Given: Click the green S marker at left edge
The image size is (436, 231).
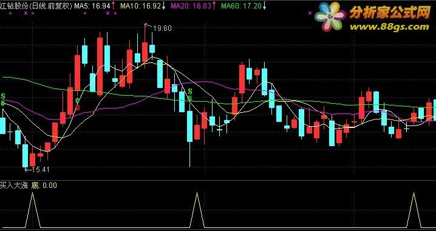Looking at the screenshot, I should pyautogui.click(x=3, y=96).
